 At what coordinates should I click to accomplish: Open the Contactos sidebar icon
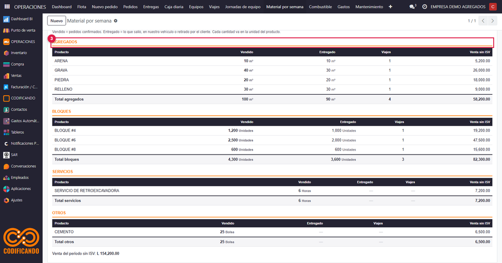6,109
